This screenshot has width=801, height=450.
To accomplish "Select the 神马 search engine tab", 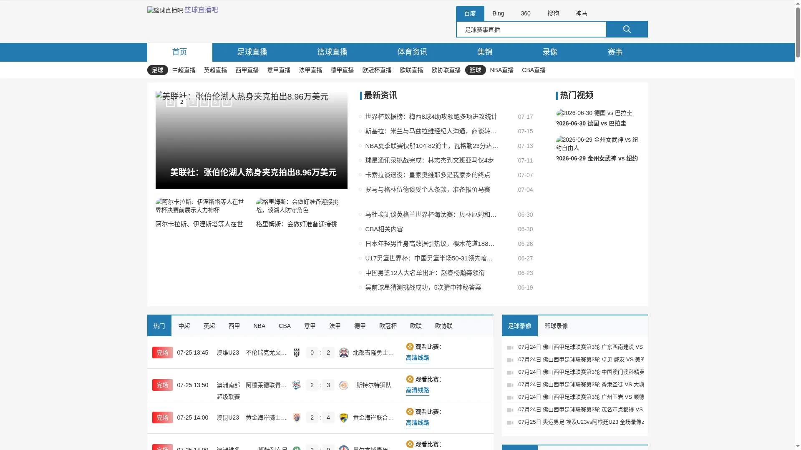I will [x=581, y=13].
